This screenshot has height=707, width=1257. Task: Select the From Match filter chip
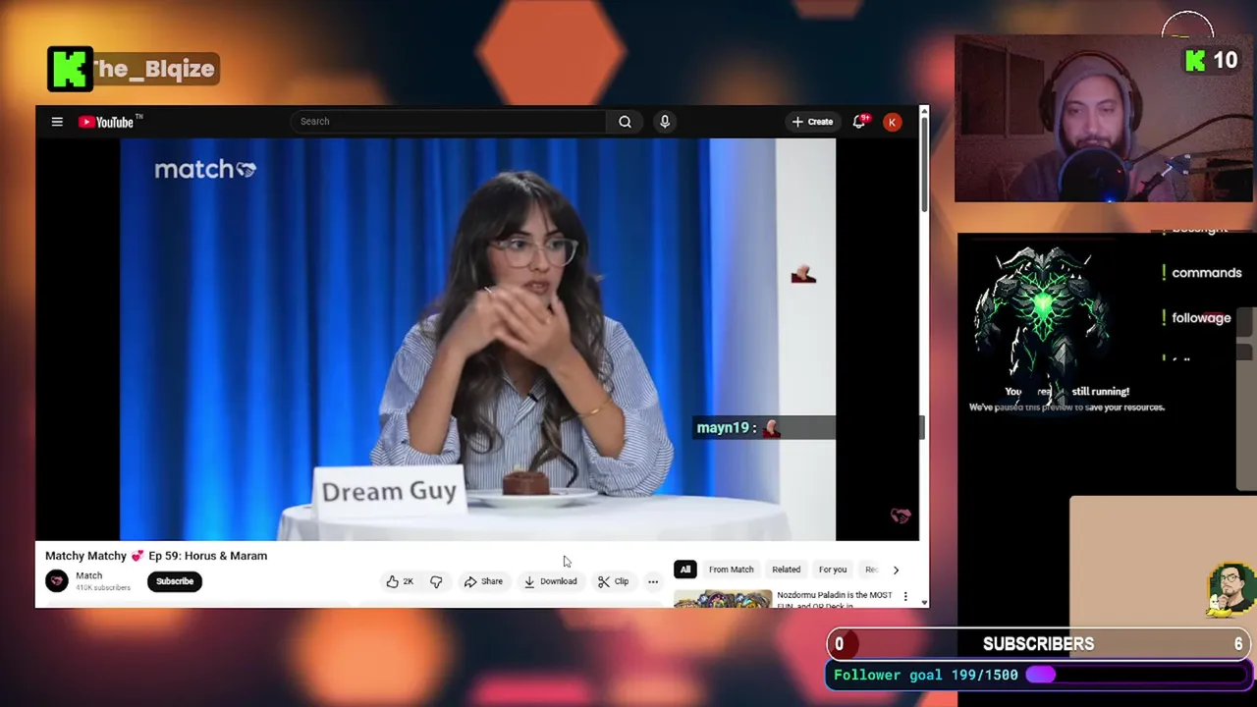click(x=732, y=570)
